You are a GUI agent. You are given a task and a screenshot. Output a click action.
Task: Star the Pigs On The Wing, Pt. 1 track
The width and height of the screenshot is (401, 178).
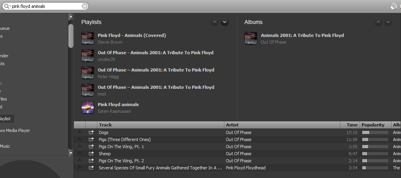80,147
